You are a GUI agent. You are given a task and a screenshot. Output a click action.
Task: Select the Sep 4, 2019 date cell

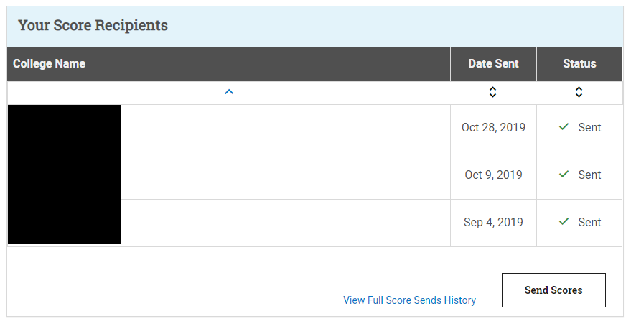tap(493, 223)
